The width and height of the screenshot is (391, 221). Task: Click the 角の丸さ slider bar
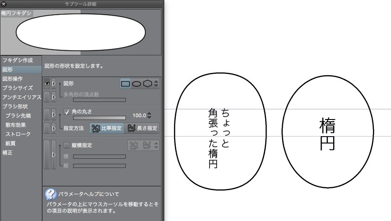[x=99, y=118]
